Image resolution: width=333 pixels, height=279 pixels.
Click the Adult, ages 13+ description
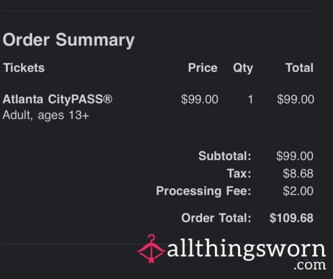coord(46,115)
